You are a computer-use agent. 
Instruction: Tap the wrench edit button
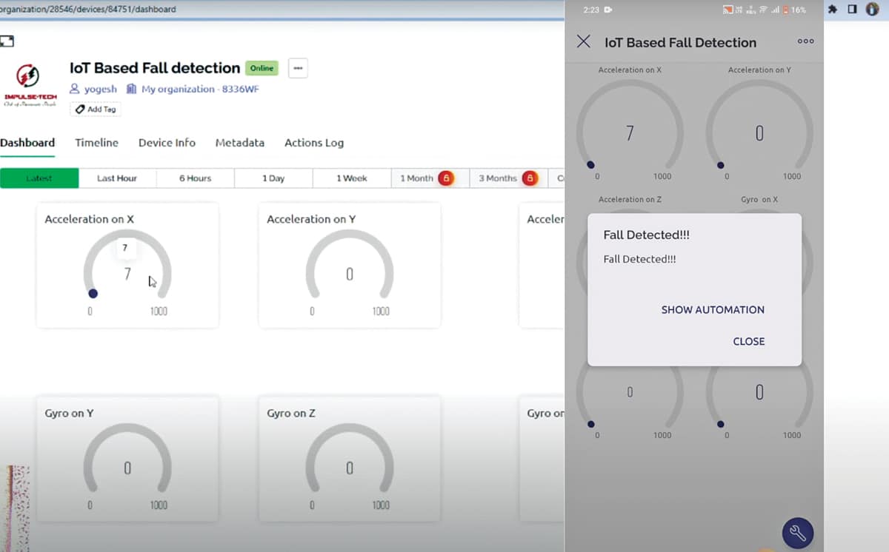[x=798, y=532]
